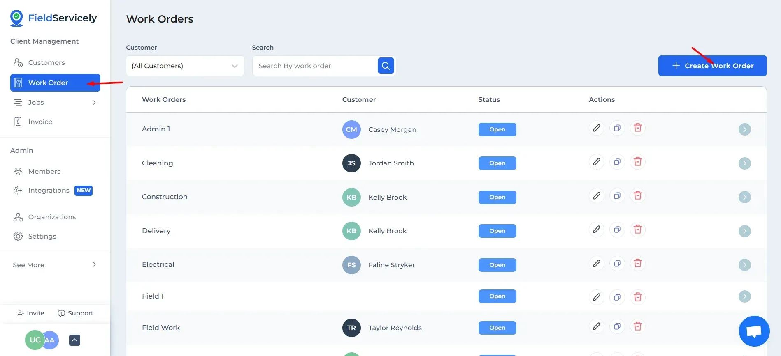Edit the Delivery work order
This screenshot has height=356, width=781.
click(x=596, y=230)
